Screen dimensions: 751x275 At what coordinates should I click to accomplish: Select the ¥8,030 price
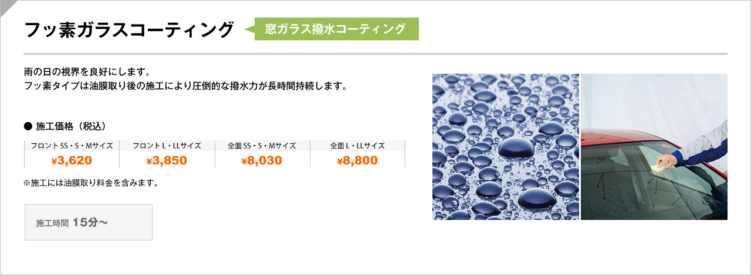[262, 161]
